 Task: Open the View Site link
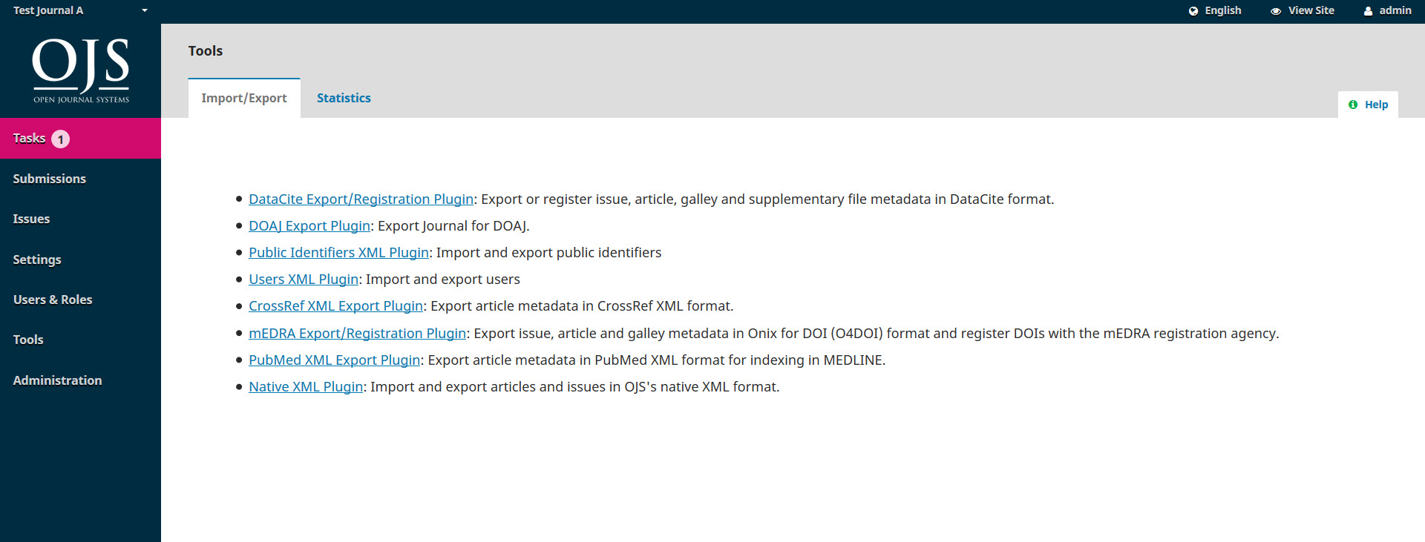point(1303,10)
